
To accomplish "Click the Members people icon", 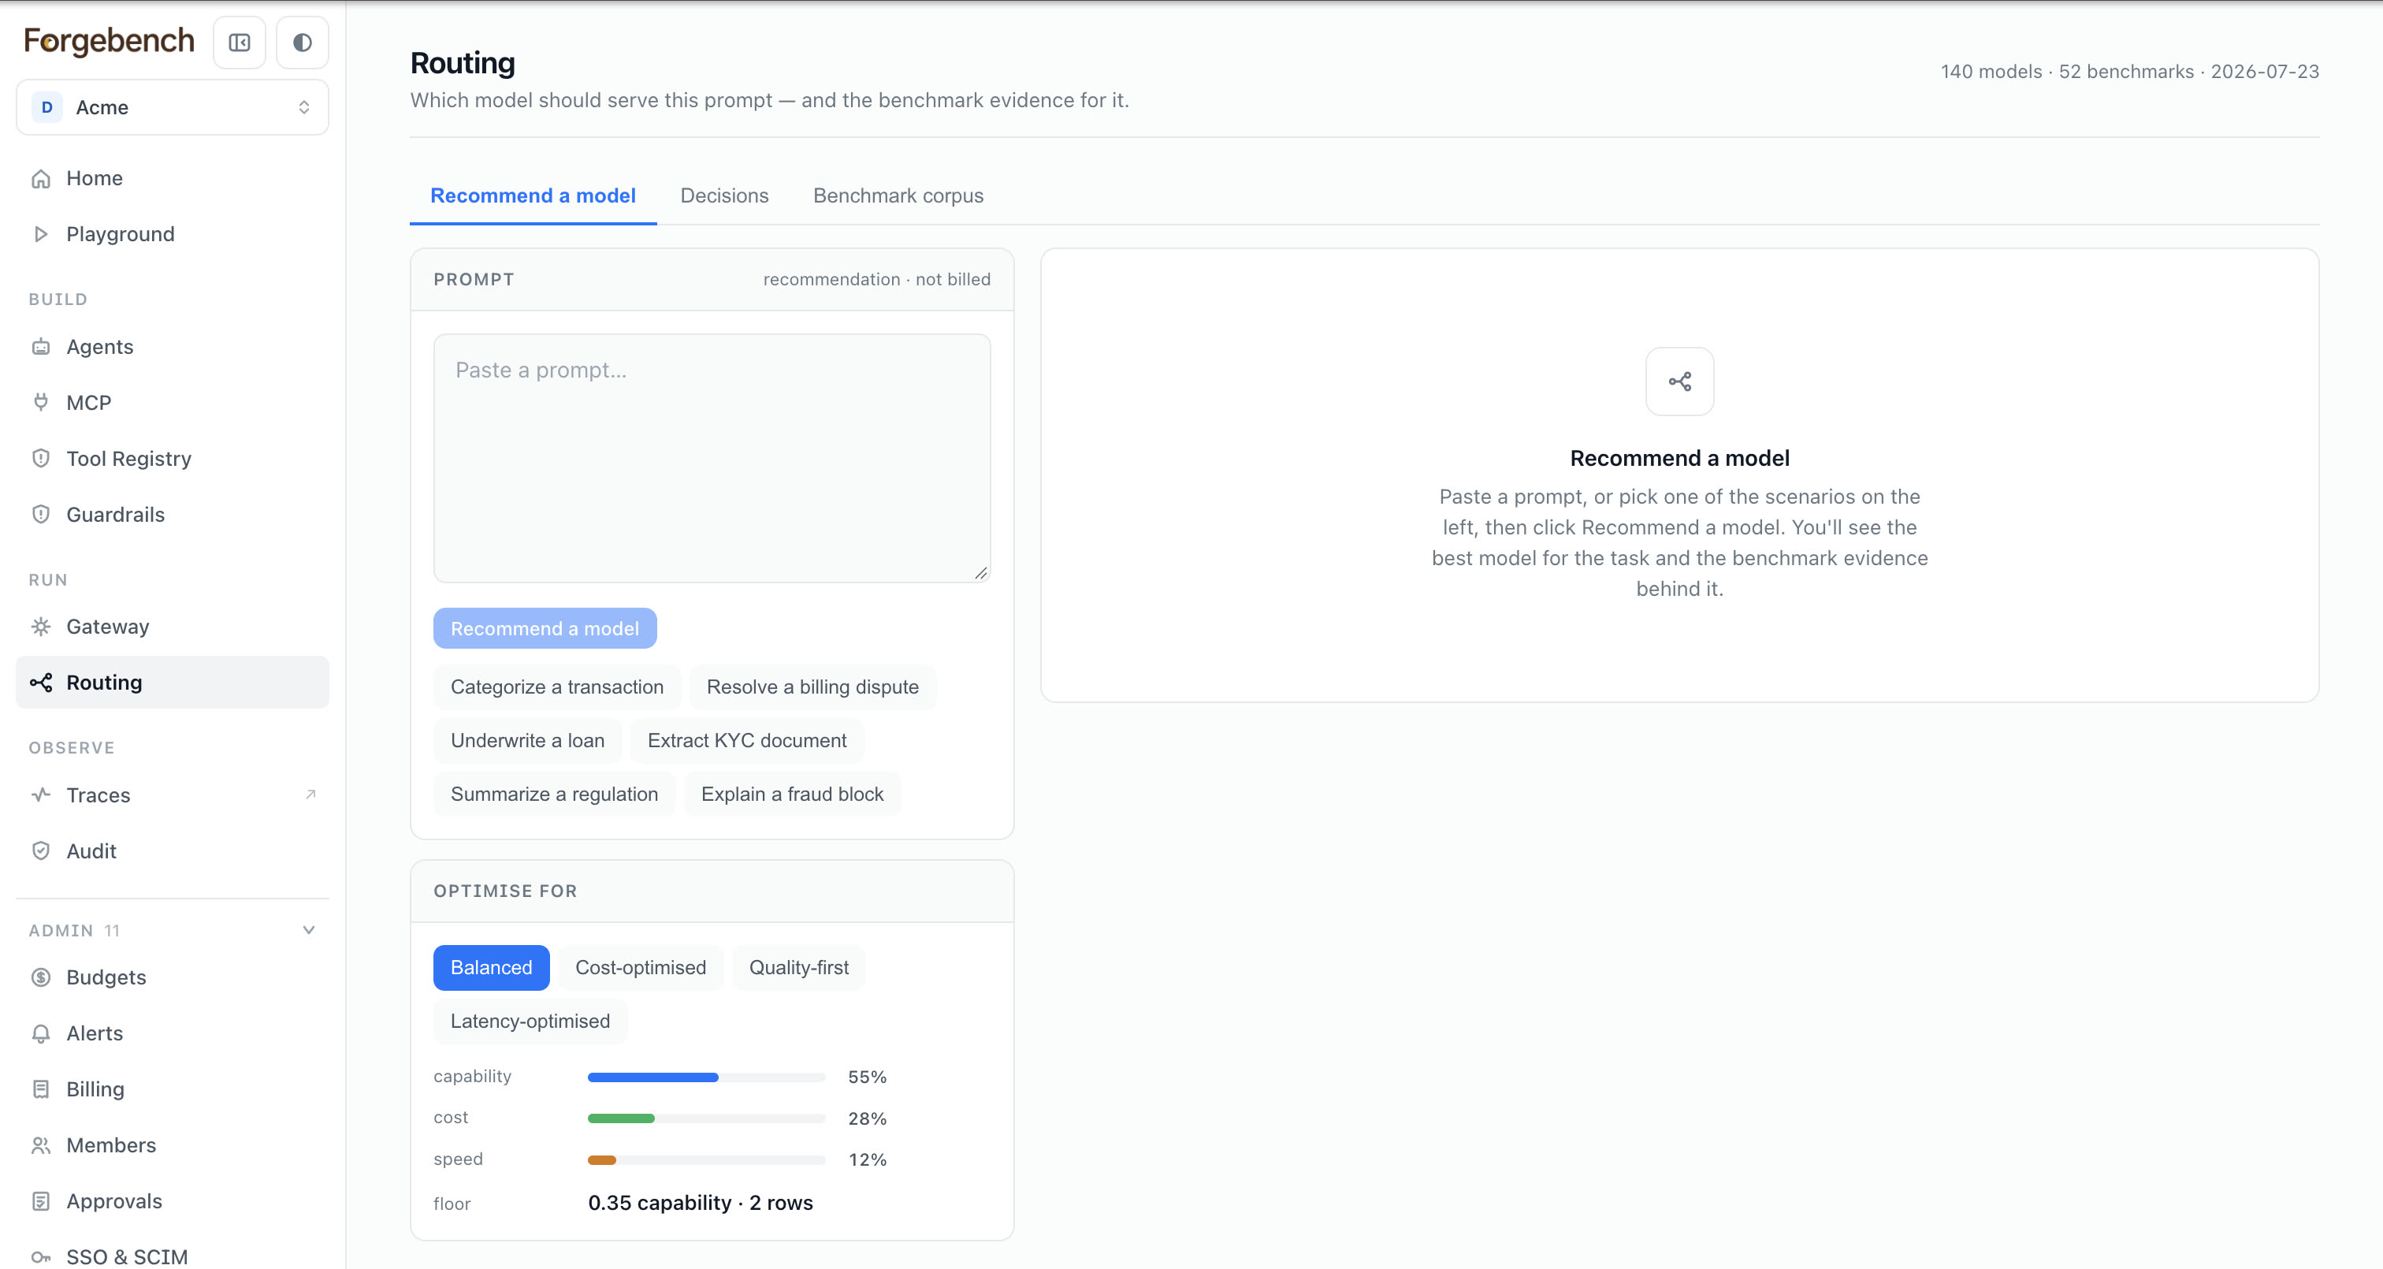I will coord(41,1146).
